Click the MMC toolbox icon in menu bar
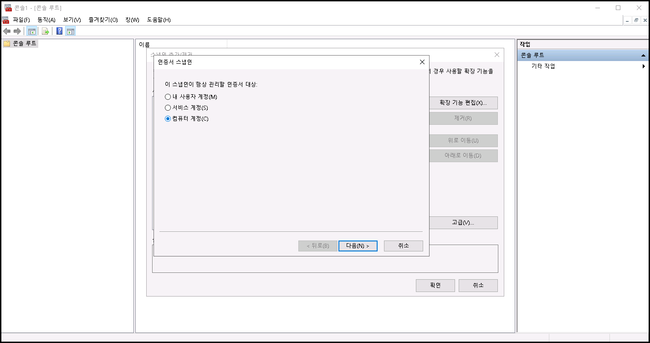Image resolution: width=650 pixels, height=343 pixels. pos(5,20)
